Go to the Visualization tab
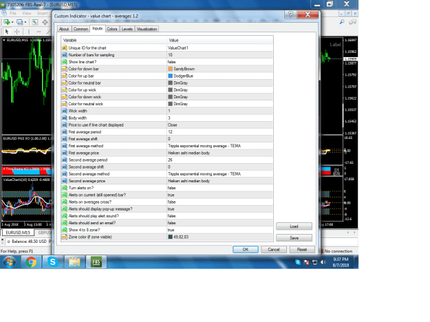This screenshot has height=322, width=430. (147, 29)
